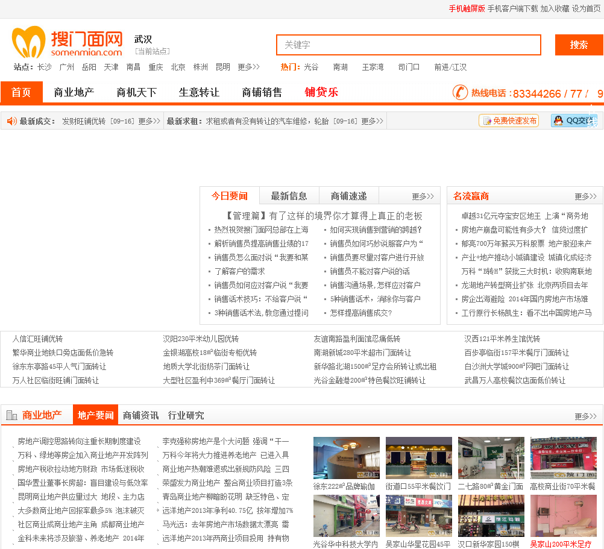604x549 pixels.
Task: Open article 怎样提高销售成交?
Action: coord(361,313)
